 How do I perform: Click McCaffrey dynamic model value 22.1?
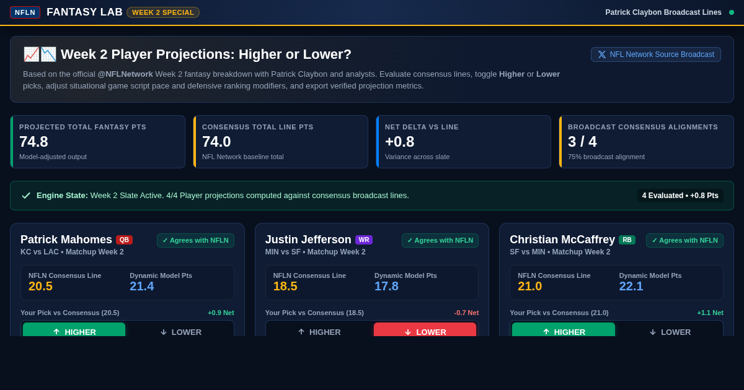point(631,286)
